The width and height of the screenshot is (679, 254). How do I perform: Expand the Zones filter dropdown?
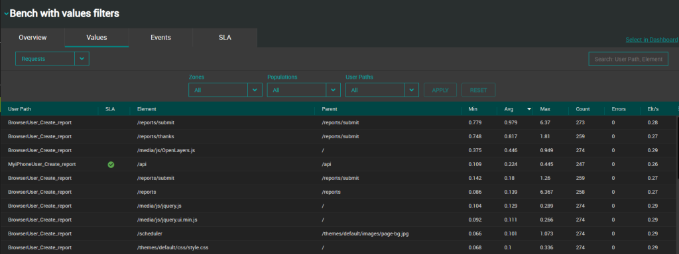pyautogui.click(x=225, y=90)
